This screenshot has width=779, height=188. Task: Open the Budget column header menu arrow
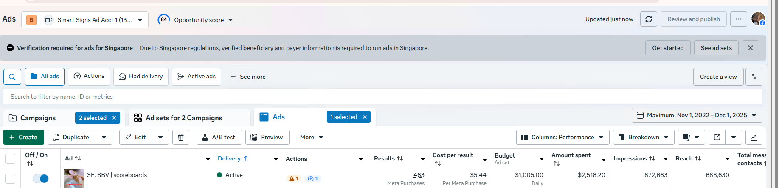pos(542,159)
